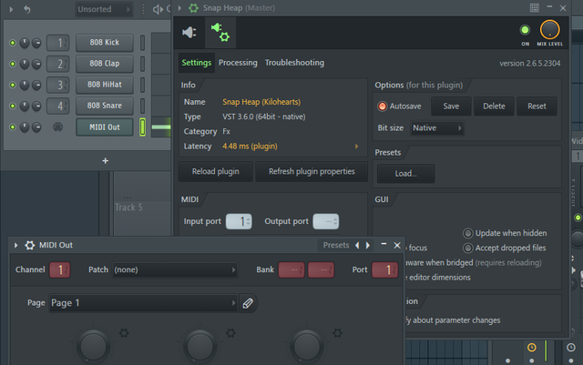Expand MIDI Out window menu arrow
The width and height of the screenshot is (583, 365).
pyautogui.click(x=15, y=246)
